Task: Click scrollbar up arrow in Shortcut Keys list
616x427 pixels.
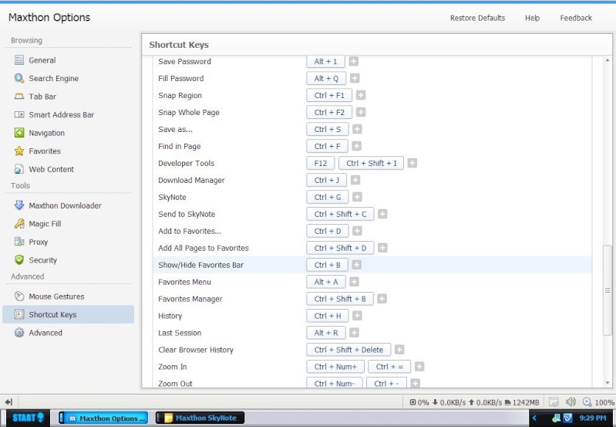Action: pyautogui.click(x=608, y=60)
